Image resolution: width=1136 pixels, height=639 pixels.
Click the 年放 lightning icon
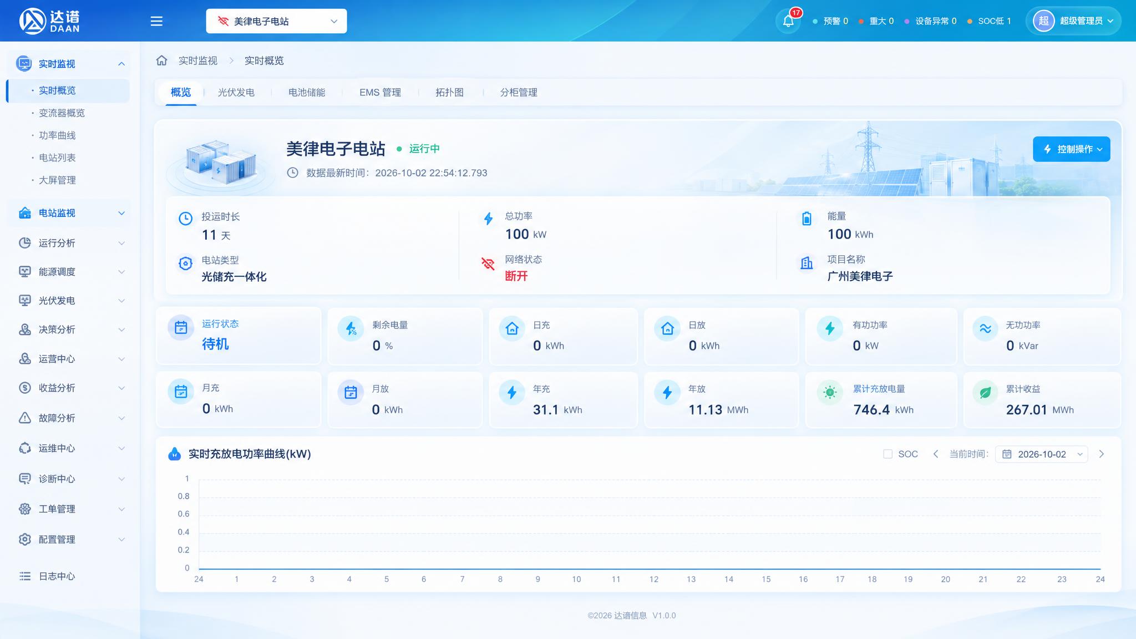click(x=667, y=393)
